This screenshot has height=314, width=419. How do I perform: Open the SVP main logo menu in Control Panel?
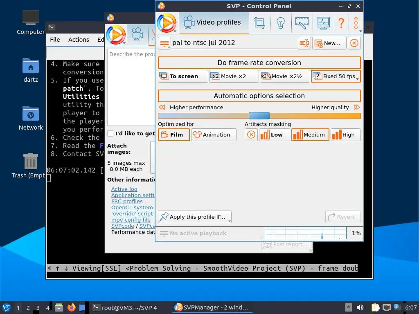pos(167,23)
